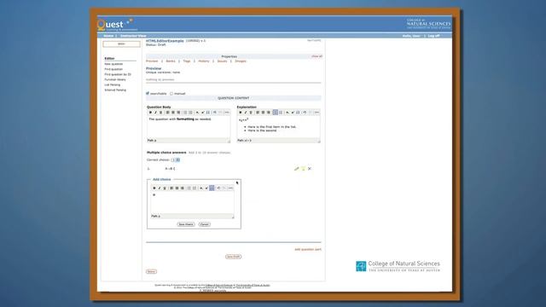
Task: Open List Parsing in the sidebar
Action: click(x=113, y=85)
